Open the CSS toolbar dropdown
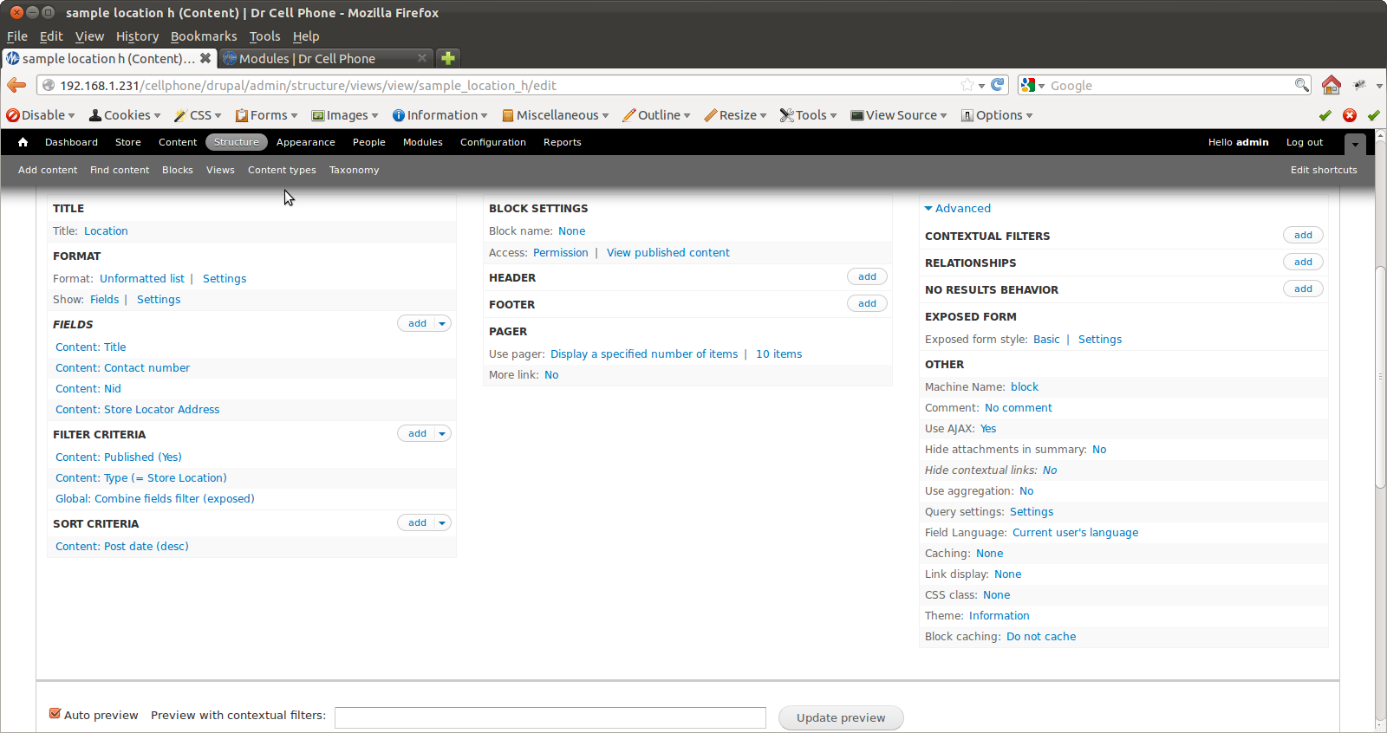The image size is (1387, 733). tap(198, 115)
